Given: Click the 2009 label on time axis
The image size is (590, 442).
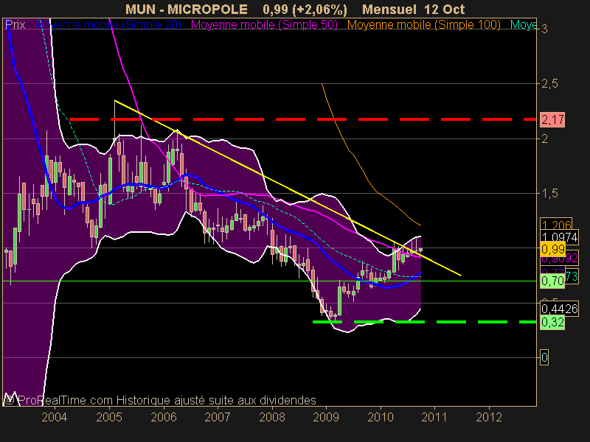Looking at the screenshot, I should pos(326,417).
